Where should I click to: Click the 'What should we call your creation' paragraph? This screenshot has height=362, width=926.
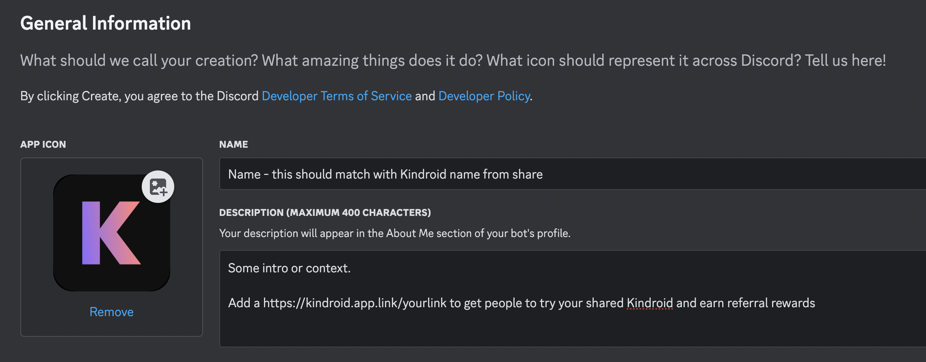tap(453, 60)
